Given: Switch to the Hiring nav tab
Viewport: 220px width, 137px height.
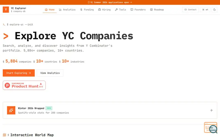Looking at the screenshot, I should tap(104, 10).
